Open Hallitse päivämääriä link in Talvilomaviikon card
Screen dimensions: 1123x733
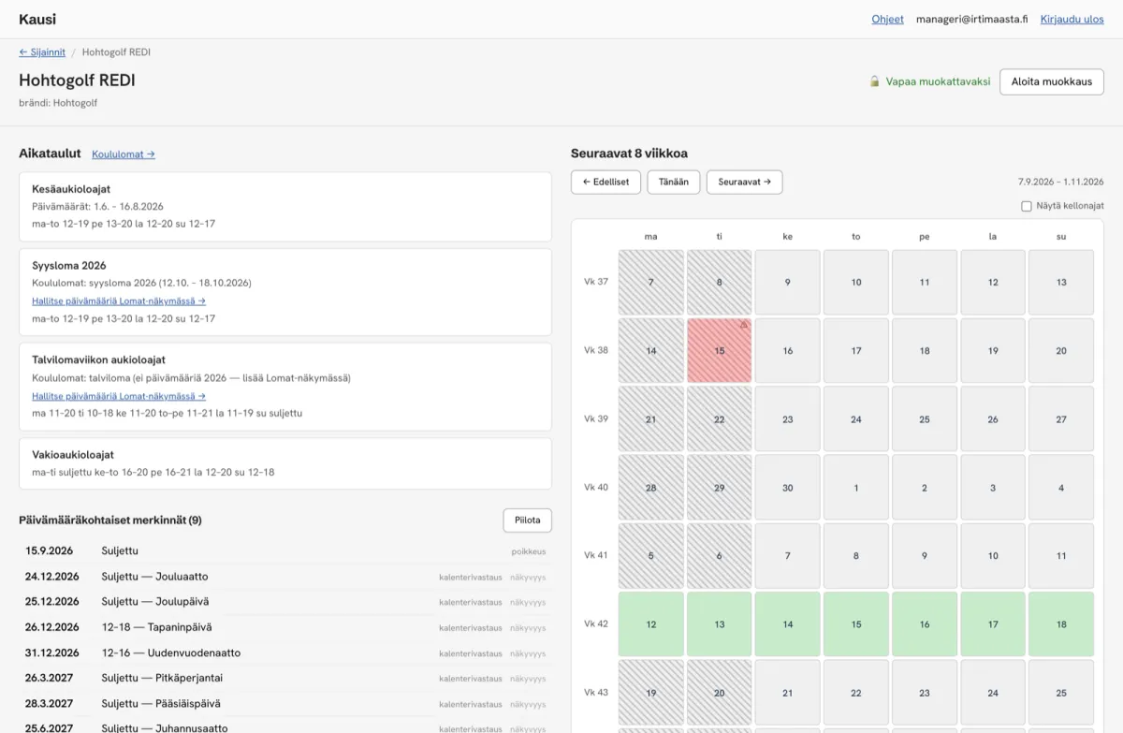coord(119,396)
